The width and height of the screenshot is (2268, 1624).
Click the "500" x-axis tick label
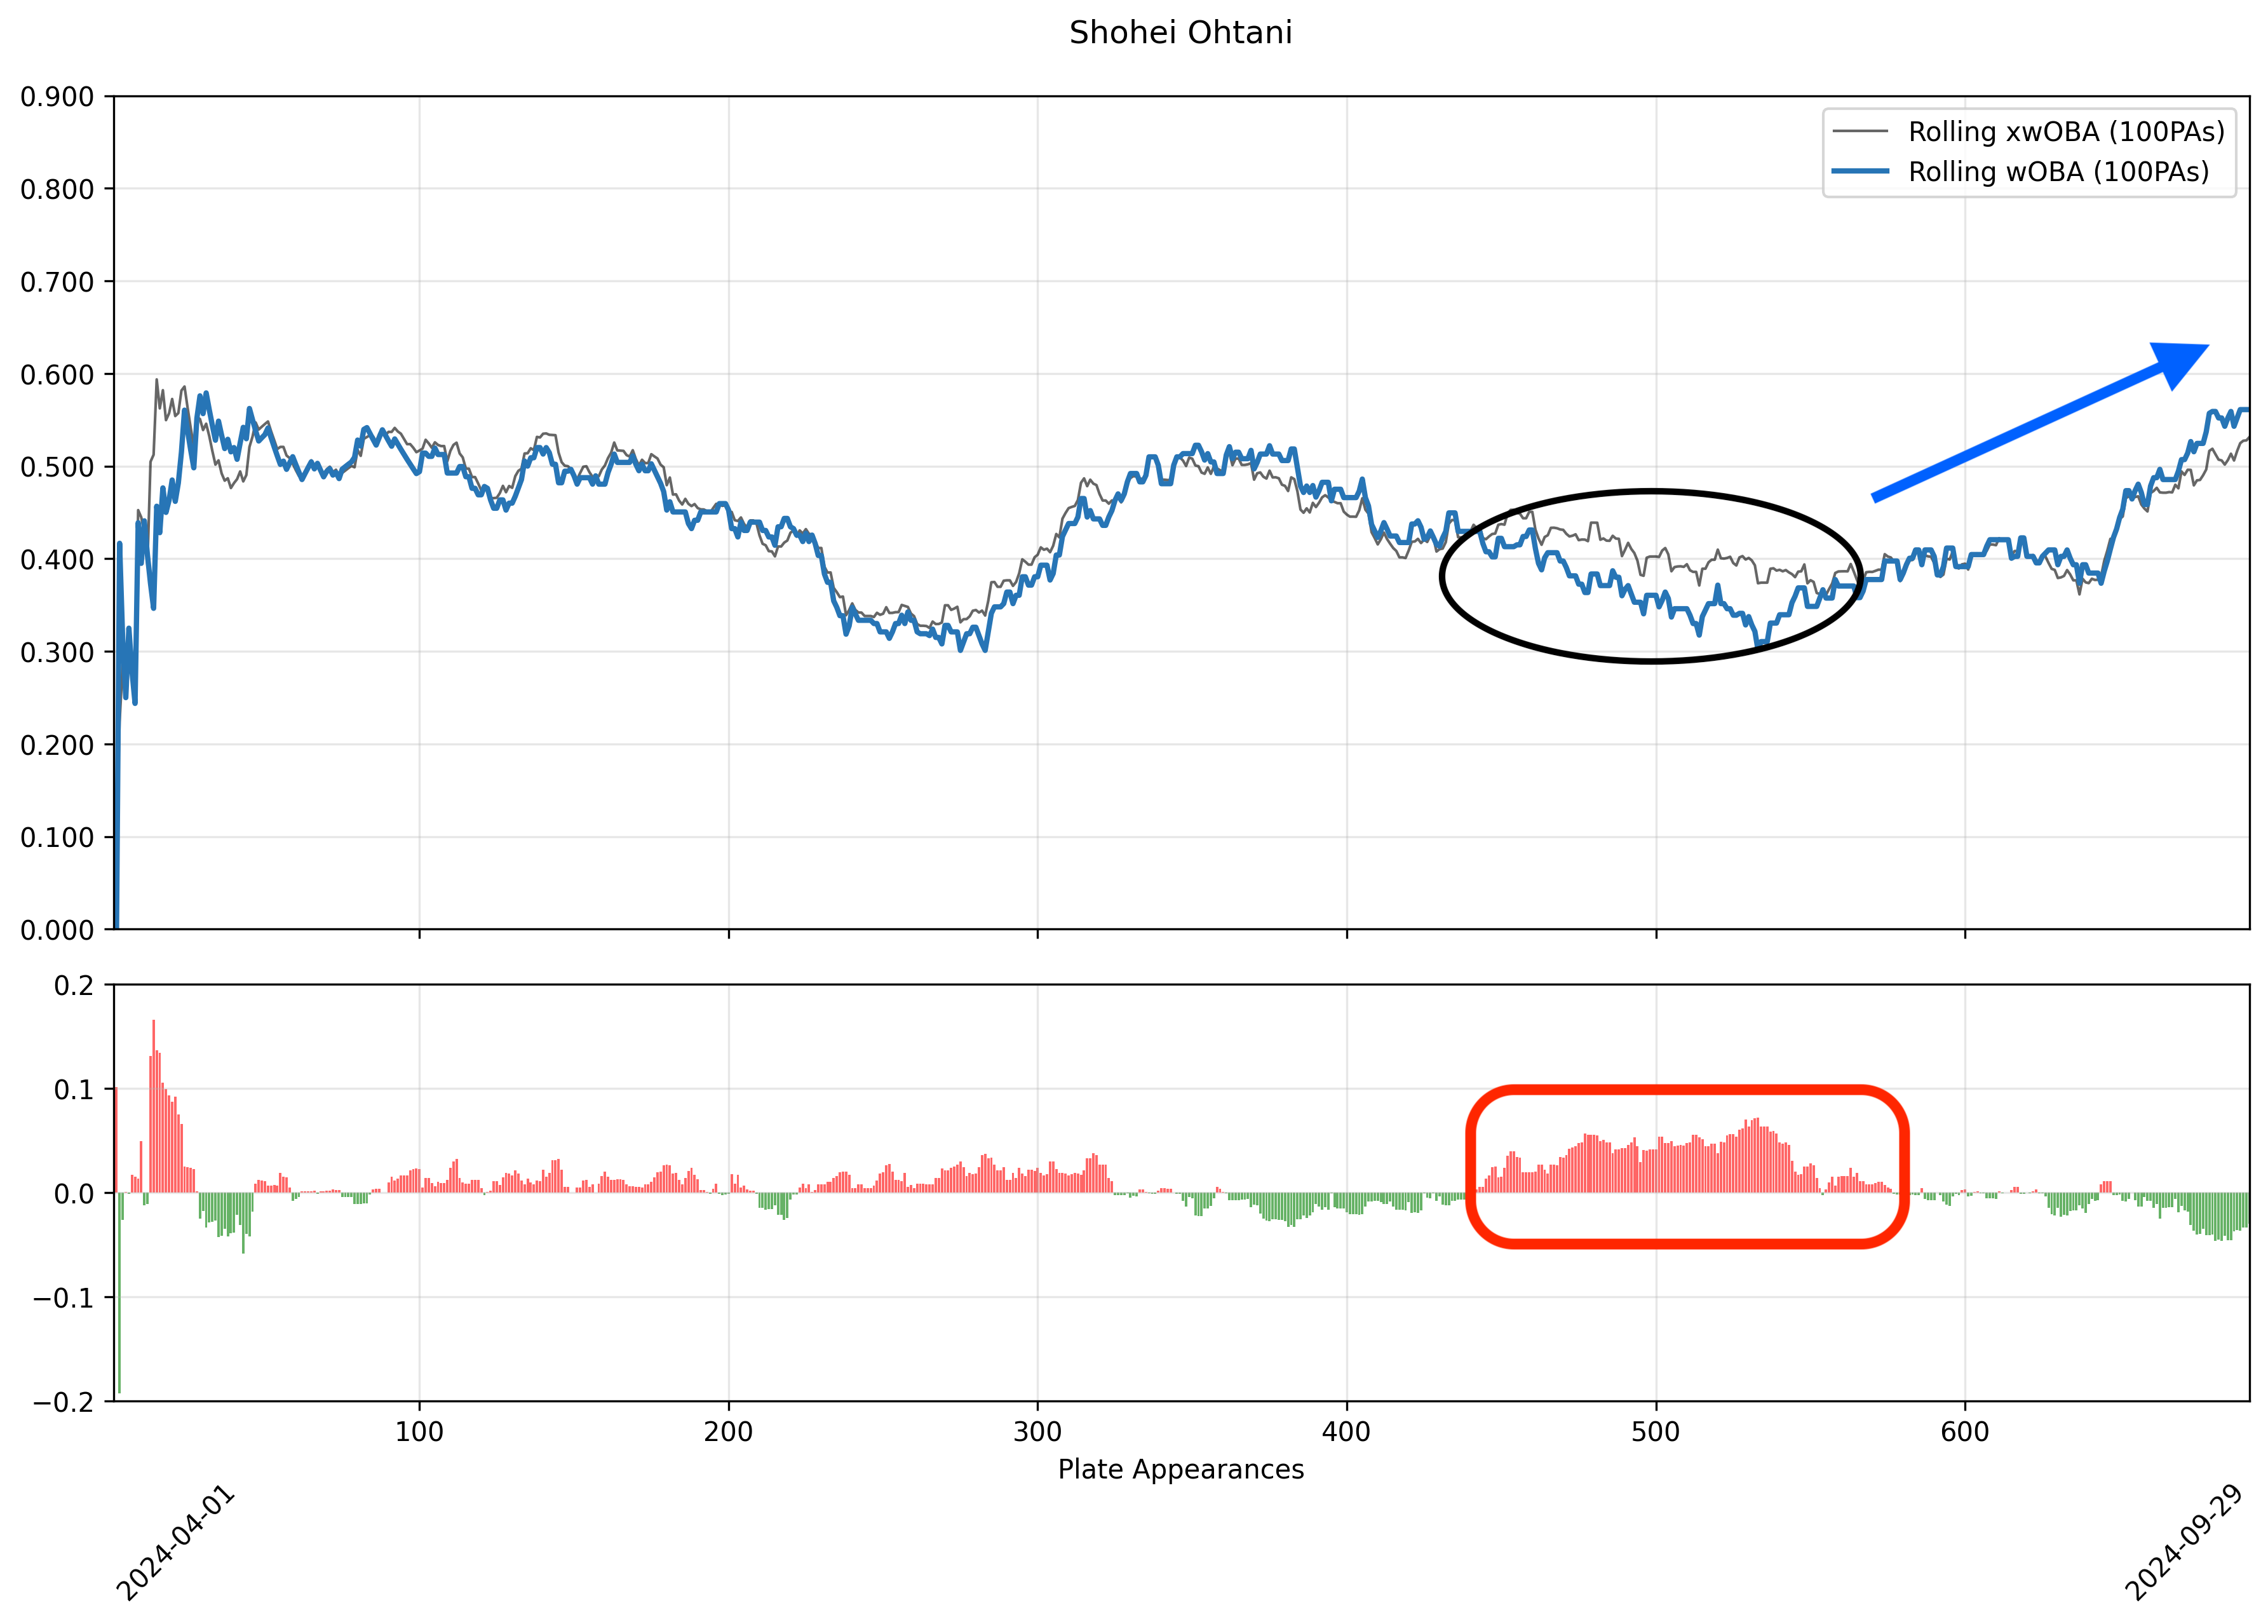click(x=1656, y=1432)
